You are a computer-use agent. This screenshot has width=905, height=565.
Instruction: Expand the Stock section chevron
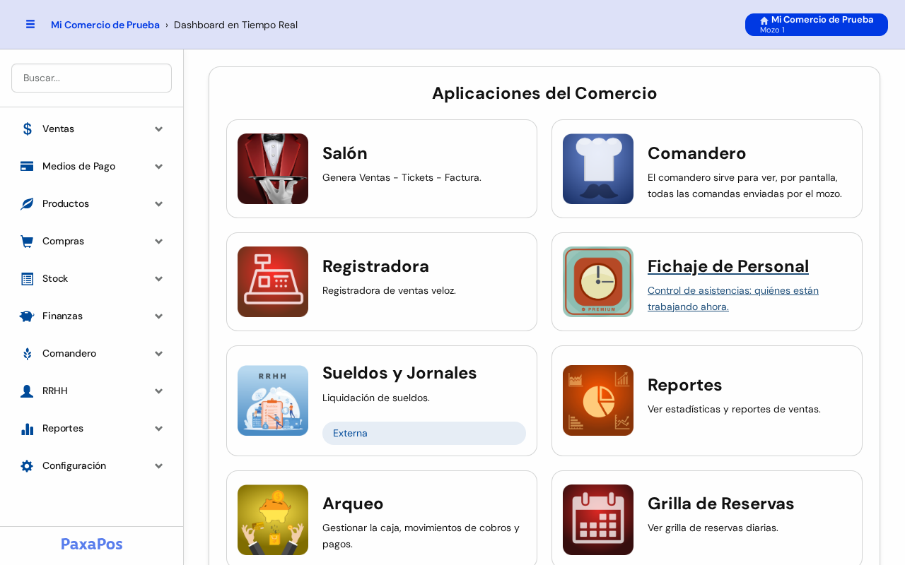click(159, 279)
